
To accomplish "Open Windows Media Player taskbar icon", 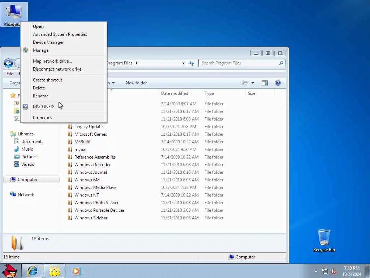I will [x=76, y=271].
